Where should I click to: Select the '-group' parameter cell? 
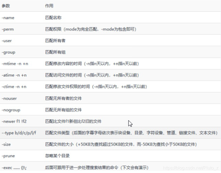pyautogui.click(x=8, y=52)
